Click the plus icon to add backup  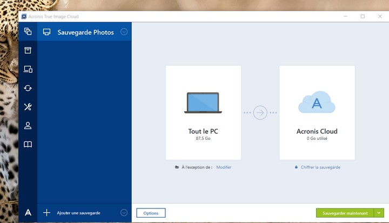click(x=46, y=213)
